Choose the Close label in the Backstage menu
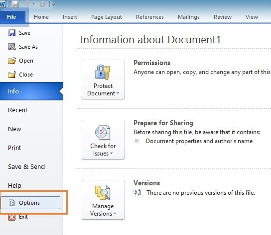Image resolution: width=271 pixels, height=235 pixels. [x=26, y=75]
